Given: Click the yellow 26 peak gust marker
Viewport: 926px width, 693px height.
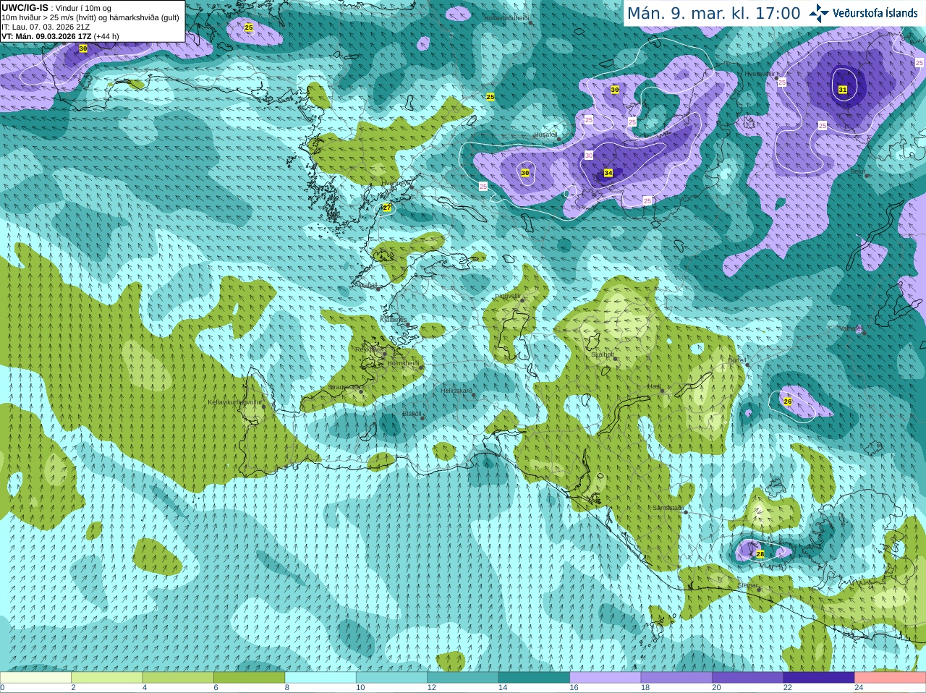Looking at the screenshot, I should pyautogui.click(x=788, y=401).
